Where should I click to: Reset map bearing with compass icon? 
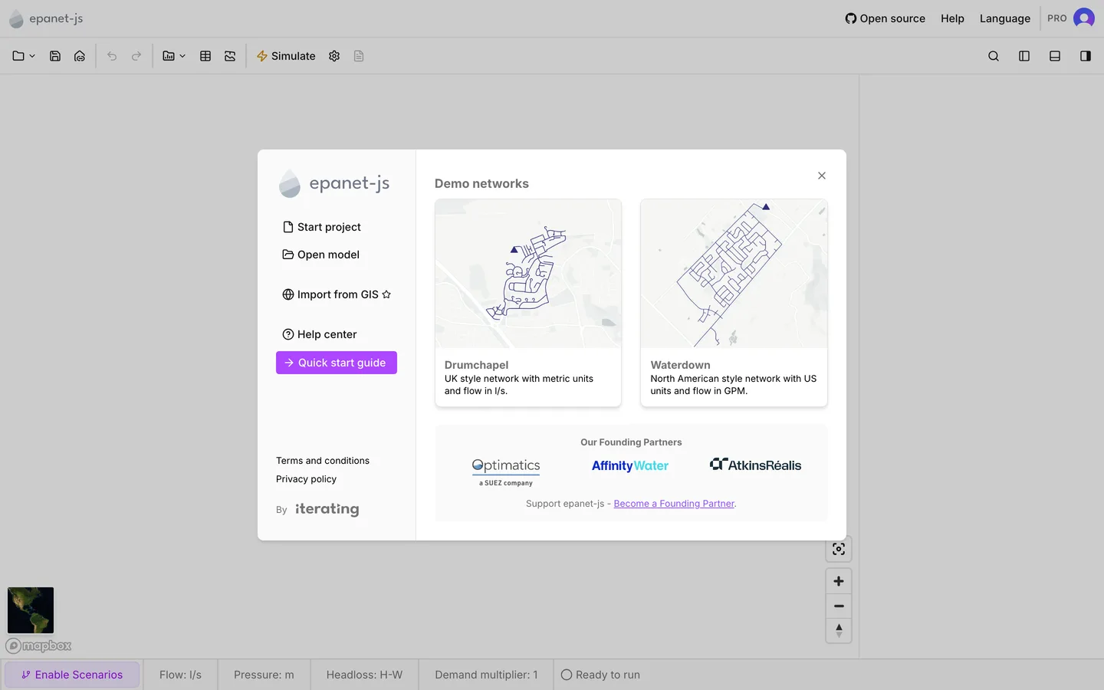click(x=839, y=630)
